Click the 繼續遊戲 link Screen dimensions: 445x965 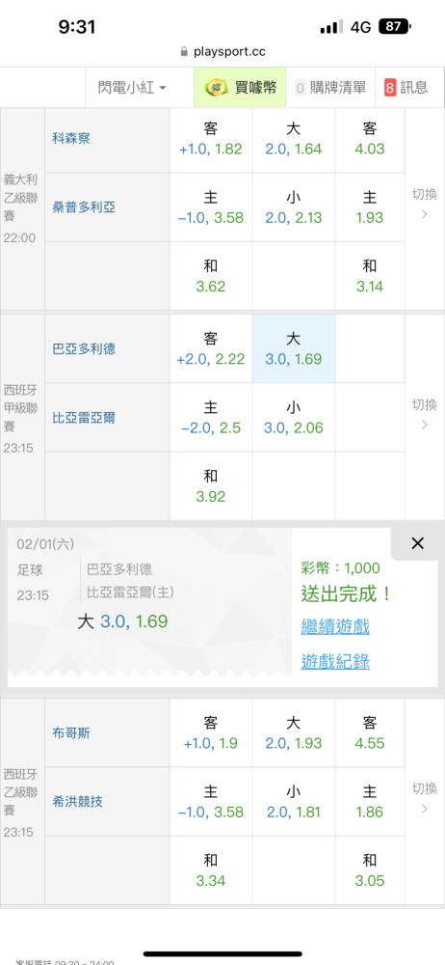335,627
